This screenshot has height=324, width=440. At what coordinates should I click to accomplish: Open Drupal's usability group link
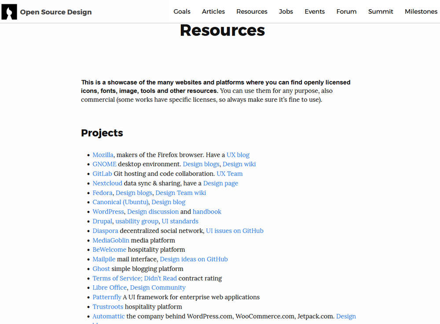coord(137,221)
